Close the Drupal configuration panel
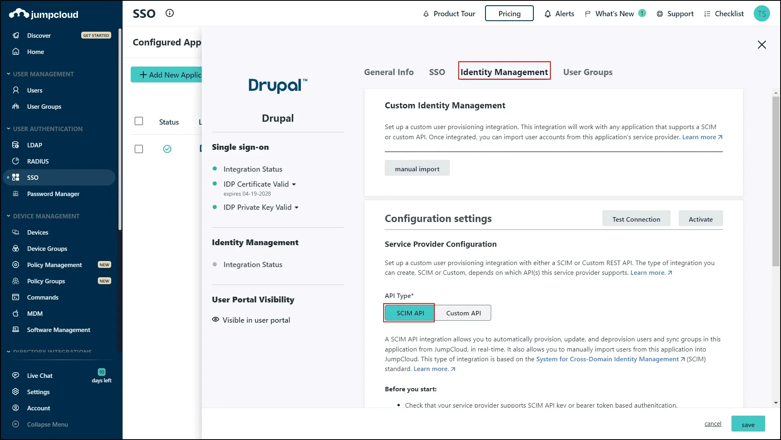 tap(762, 45)
